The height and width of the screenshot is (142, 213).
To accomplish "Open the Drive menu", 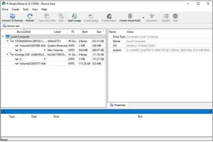I will 5,9.
